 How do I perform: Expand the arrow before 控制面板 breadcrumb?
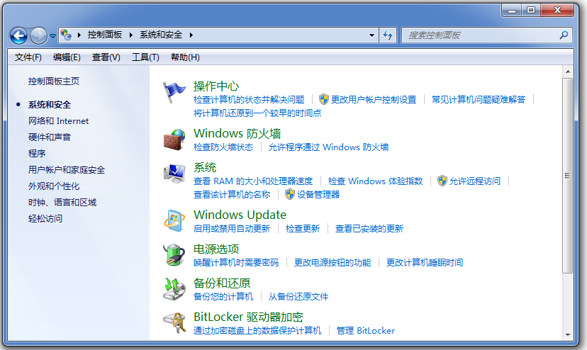point(79,35)
